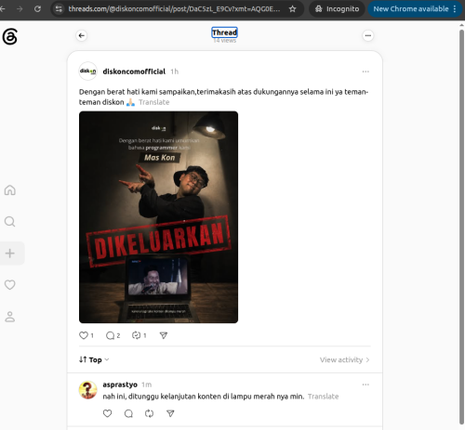Open asprastyo's profile avatar
Screen dimensions: 465x430
coord(88,390)
